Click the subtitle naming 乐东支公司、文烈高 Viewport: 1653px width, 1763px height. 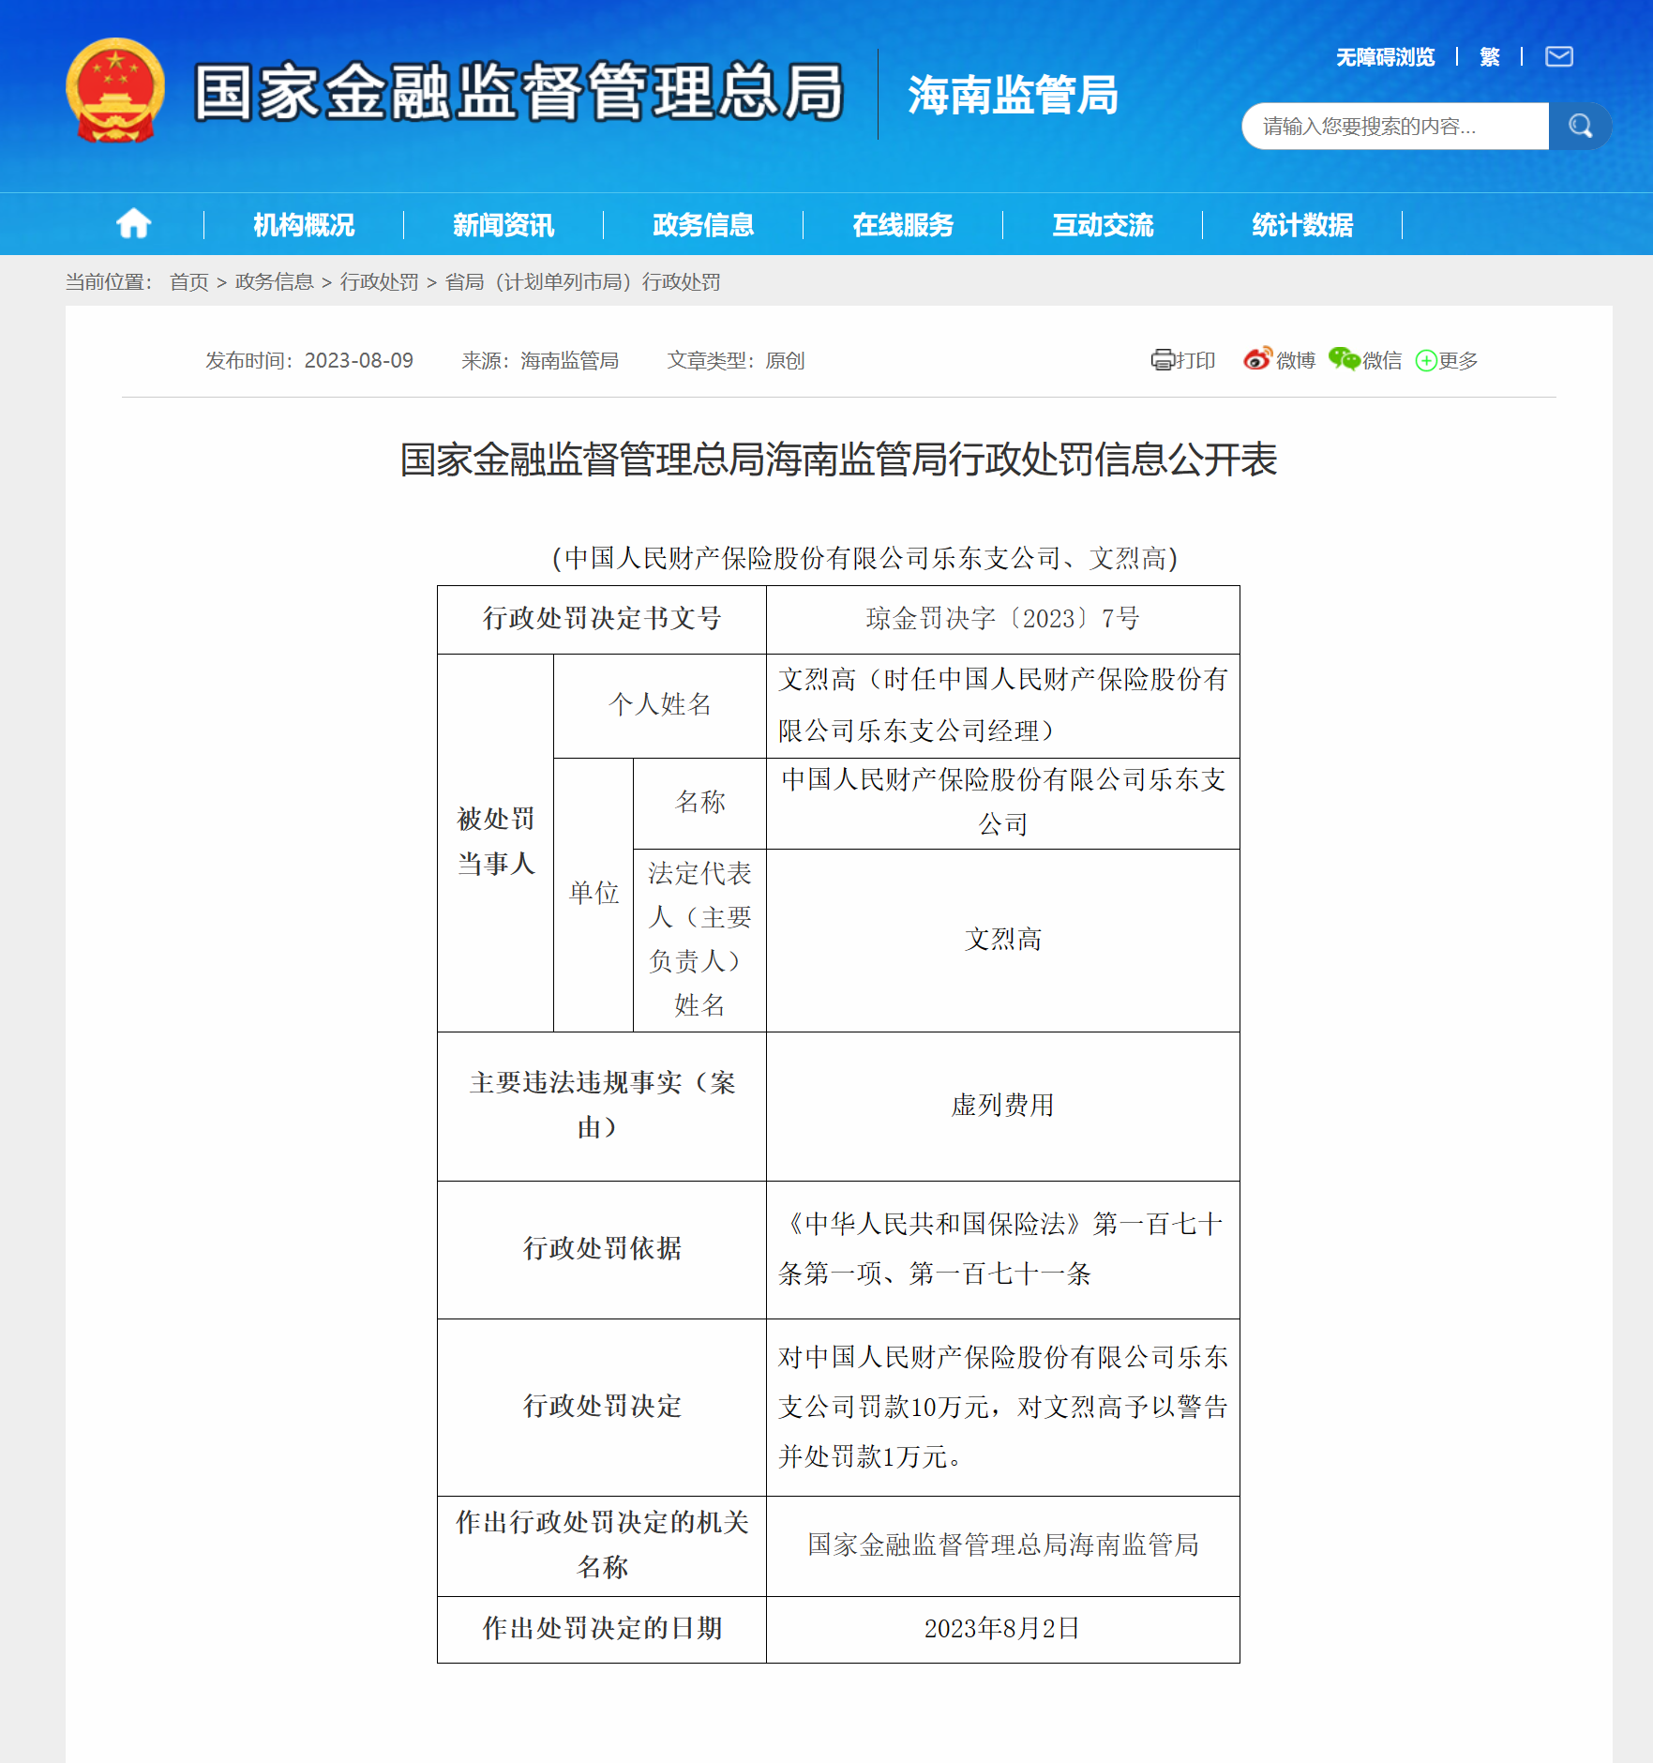864,558
